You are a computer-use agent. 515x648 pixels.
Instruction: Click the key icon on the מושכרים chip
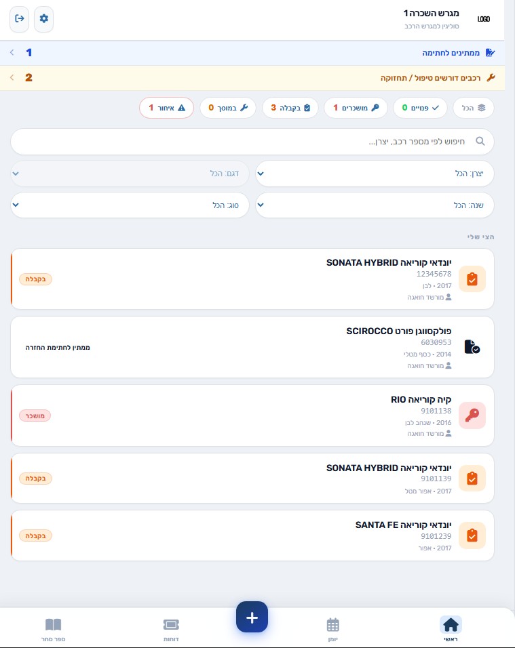coord(375,108)
